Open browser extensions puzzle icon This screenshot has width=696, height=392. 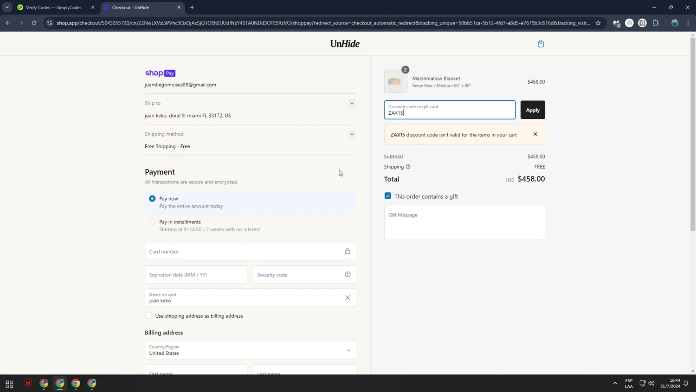tap(655, 23)
